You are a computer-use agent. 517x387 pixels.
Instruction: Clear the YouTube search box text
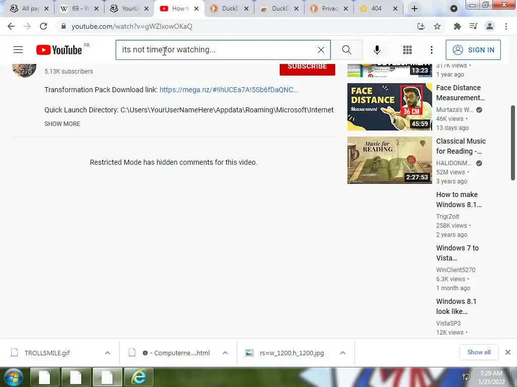coord(321,50)
